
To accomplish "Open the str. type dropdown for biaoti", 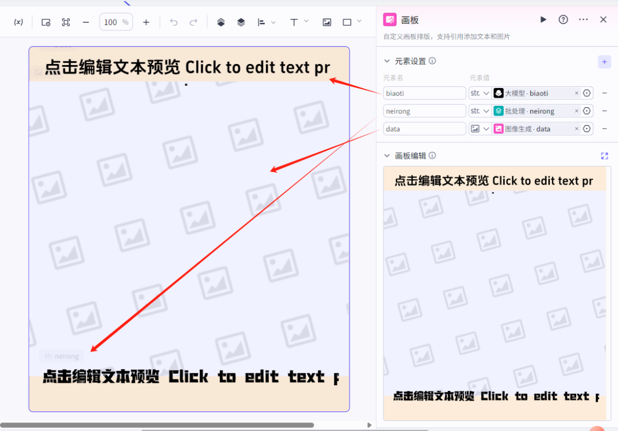I will click(480, 93).
